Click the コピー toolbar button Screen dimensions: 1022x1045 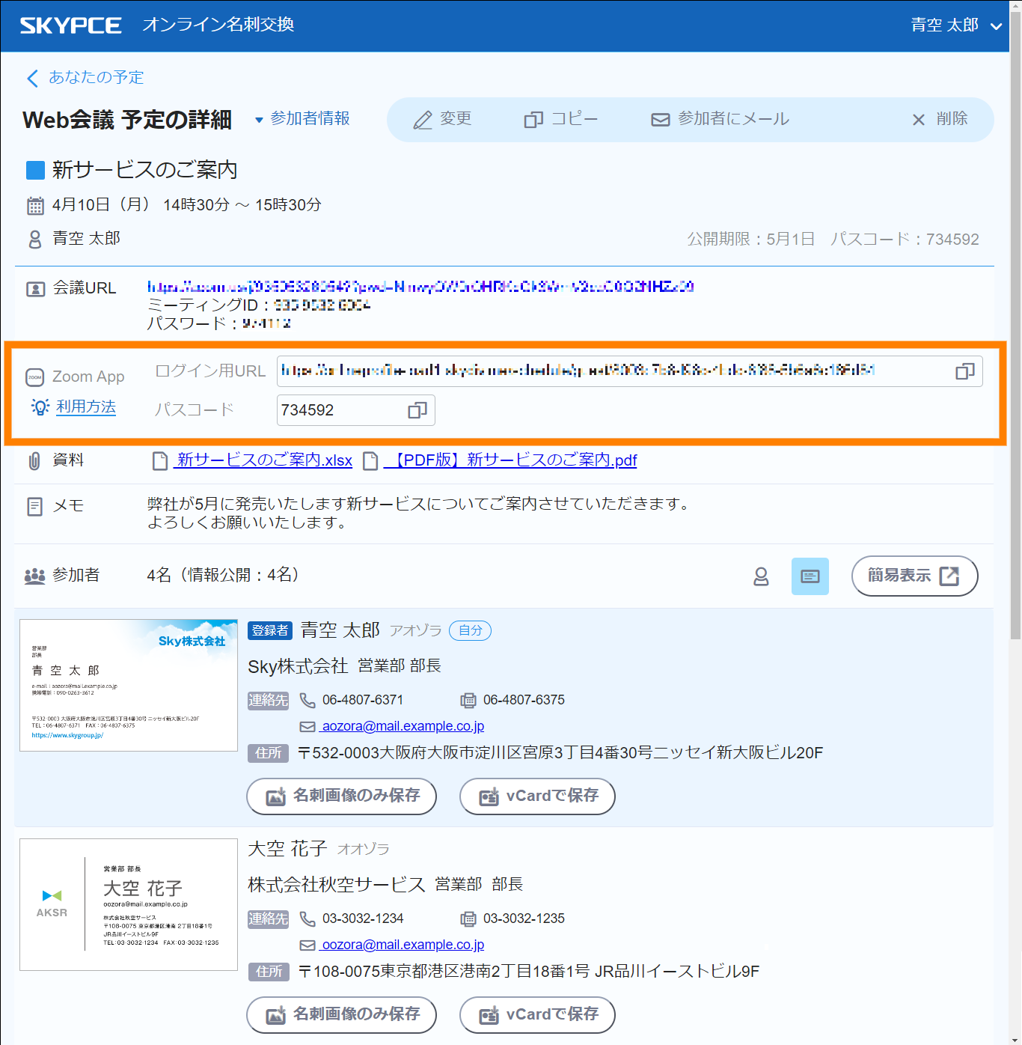(x=561, y=119)
